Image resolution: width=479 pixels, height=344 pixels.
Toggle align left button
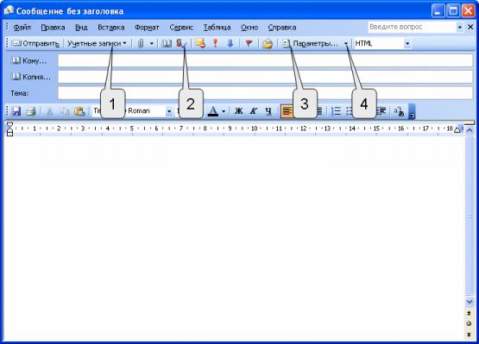[x=287, y=111]
